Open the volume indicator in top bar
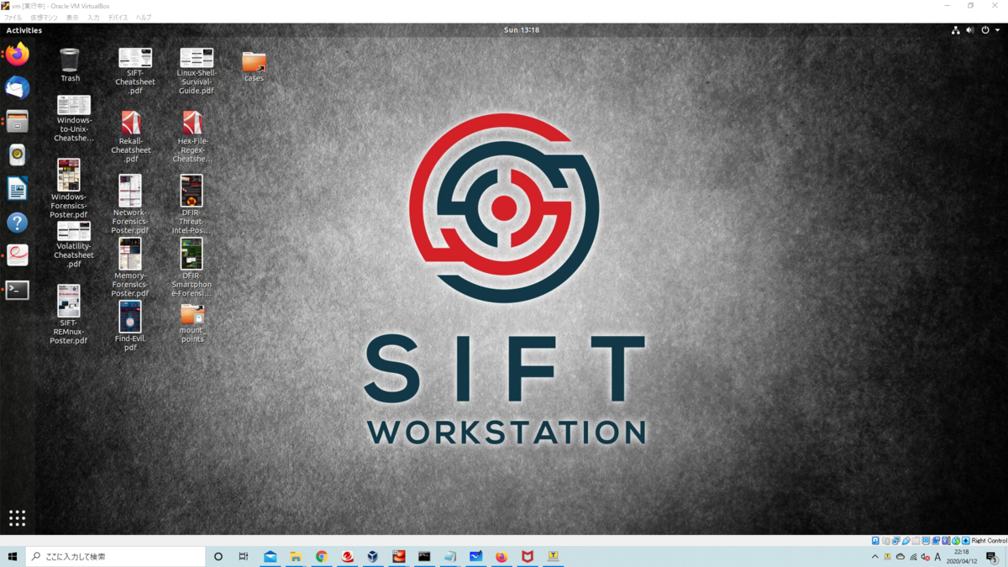The height and width of the screenshot is (567, 1008). click(x=970, y=30)
